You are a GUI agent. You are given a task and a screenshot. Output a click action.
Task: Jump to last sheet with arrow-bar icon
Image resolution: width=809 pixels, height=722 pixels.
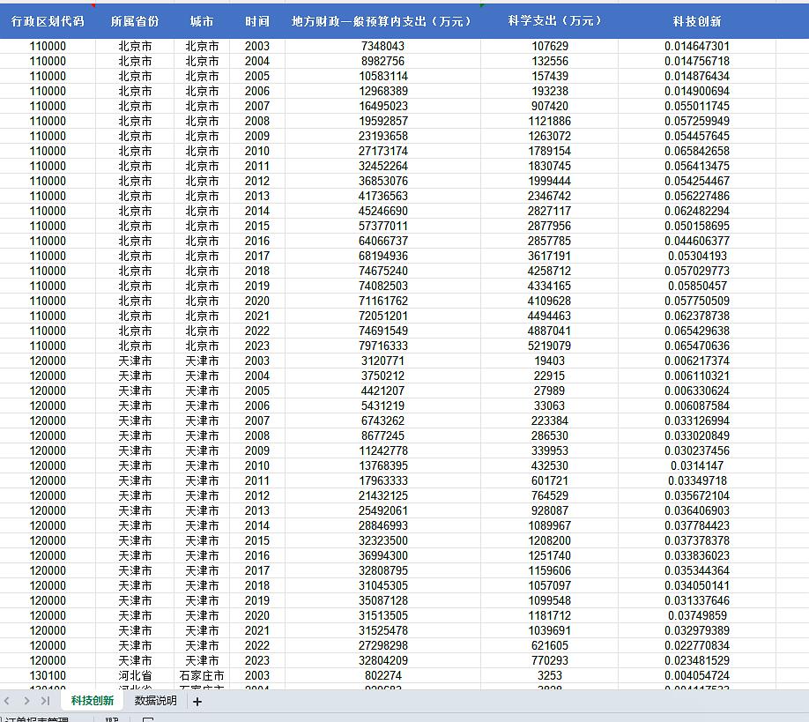46,701
